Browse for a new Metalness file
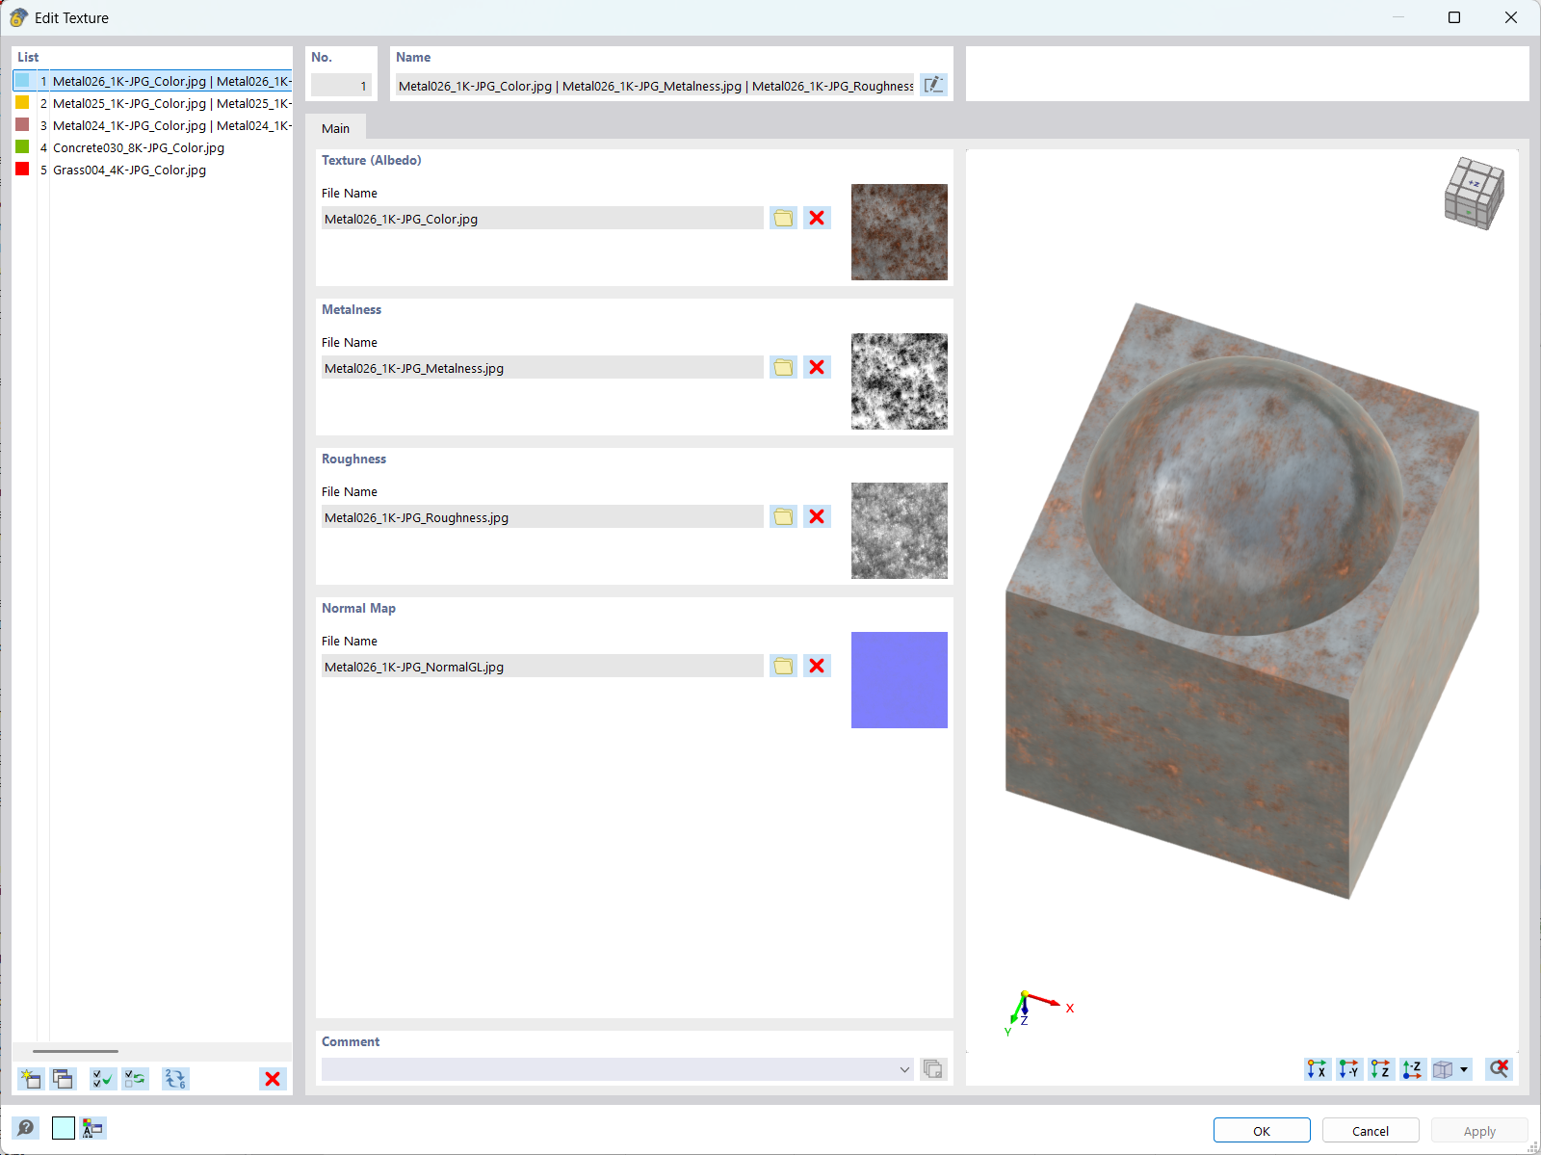Screen dimensions: 1541x1155 pyautogui.click(x=782, y=367)
